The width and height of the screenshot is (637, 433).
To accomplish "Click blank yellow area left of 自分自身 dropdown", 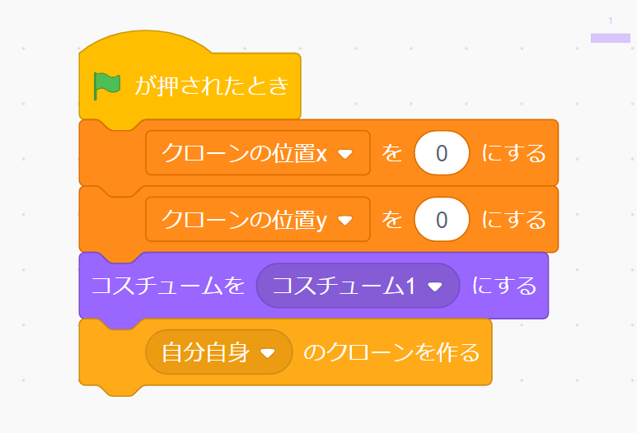I will point(112,355).
